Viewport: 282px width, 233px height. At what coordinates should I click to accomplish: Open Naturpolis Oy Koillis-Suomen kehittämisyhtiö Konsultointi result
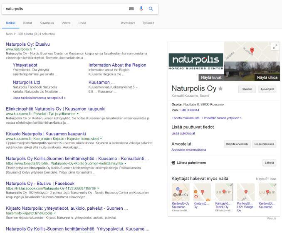[77, 159]
